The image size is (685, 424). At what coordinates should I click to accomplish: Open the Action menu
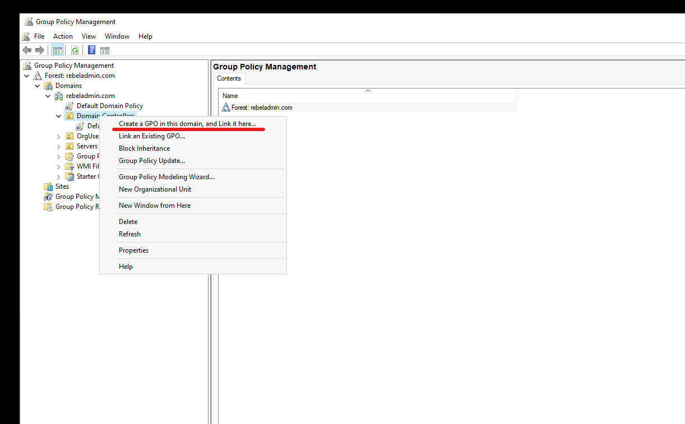point(63,36)
